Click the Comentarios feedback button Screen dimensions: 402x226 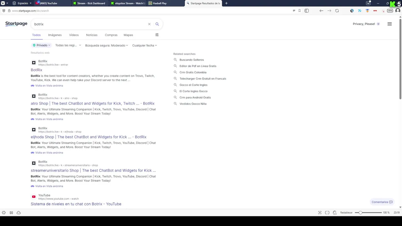pyautogui.click(x=382, y=202)
